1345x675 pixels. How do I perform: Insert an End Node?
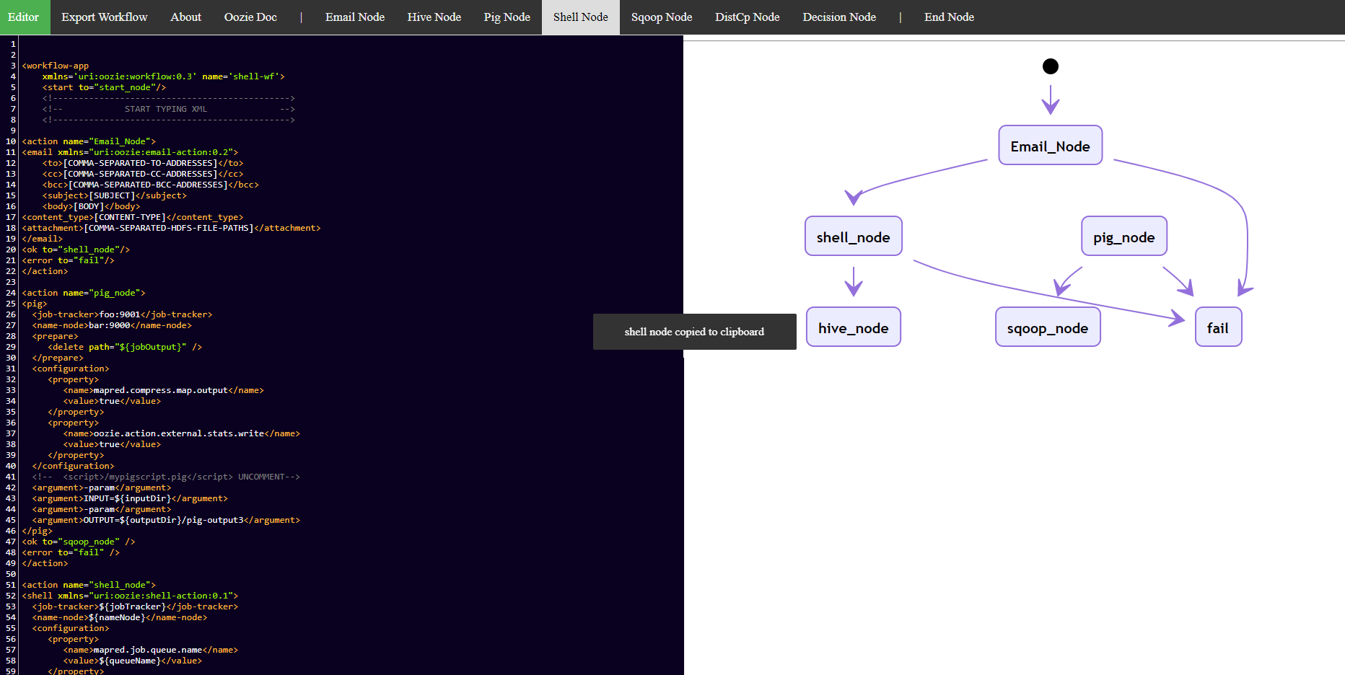pyautogui.click(x=949, y=17)
